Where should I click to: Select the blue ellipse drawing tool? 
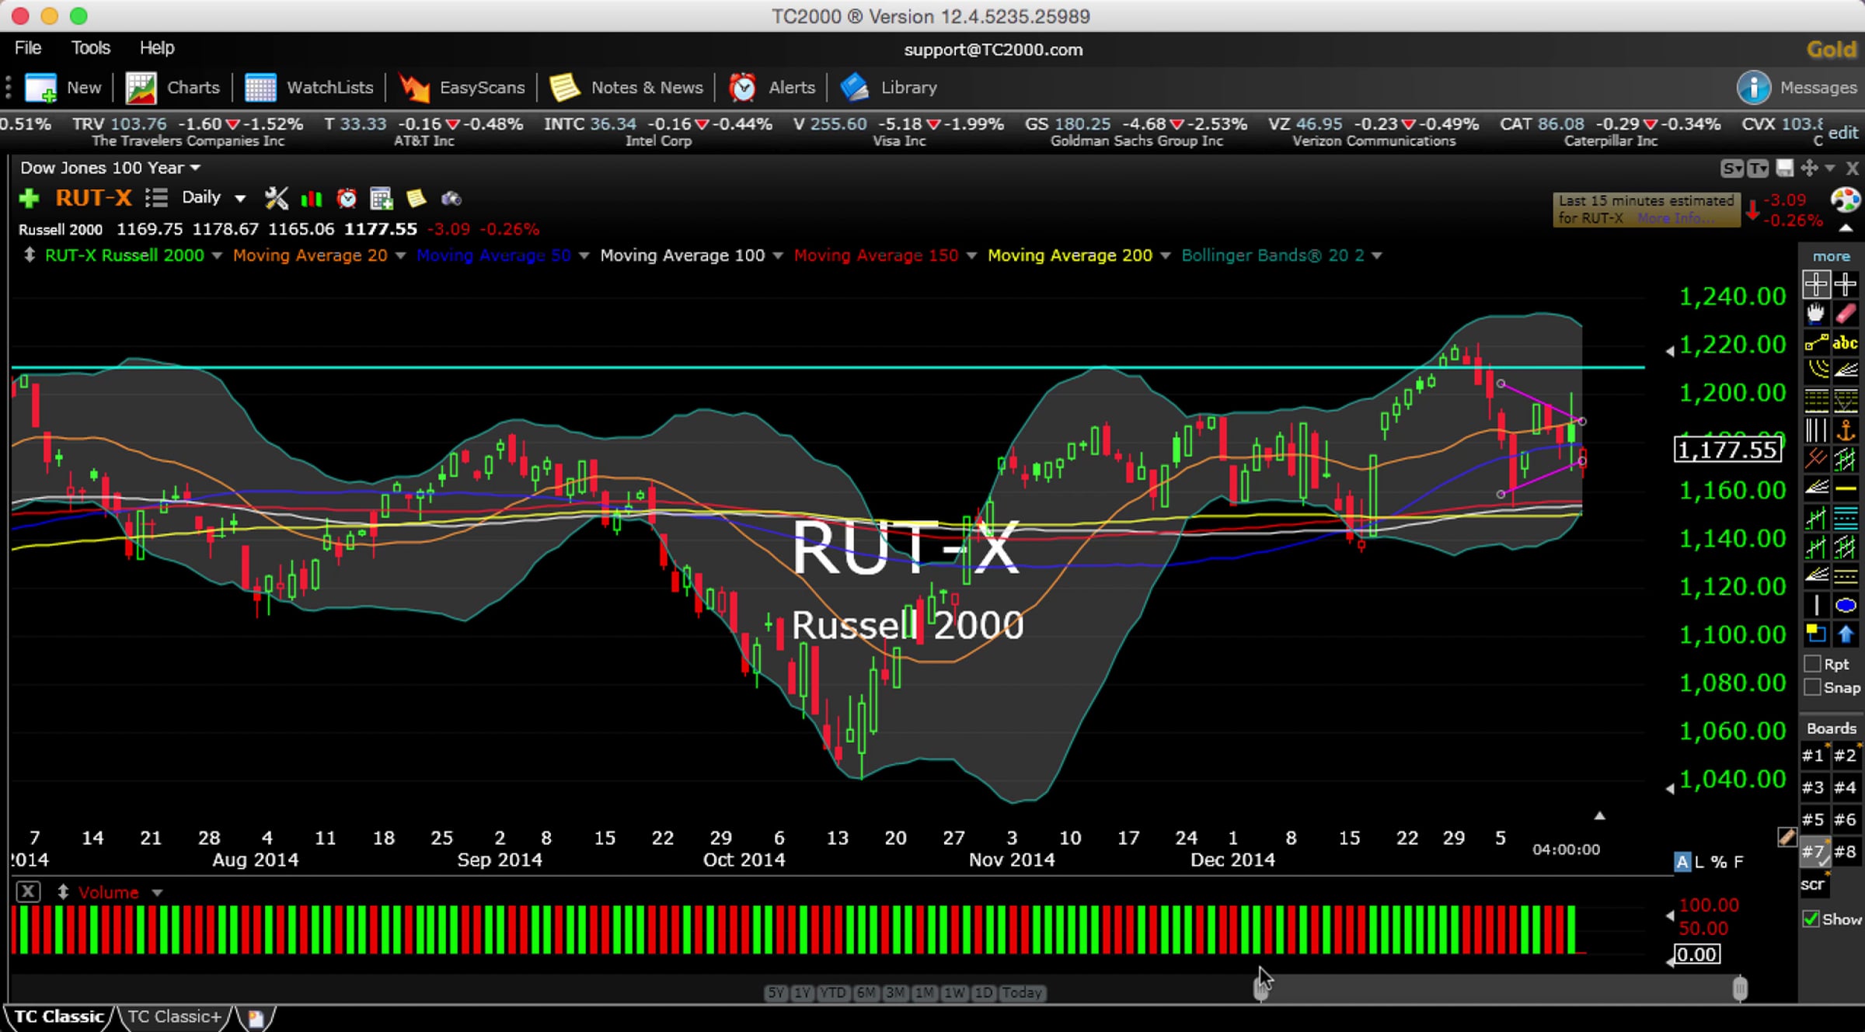(1846, 605)
